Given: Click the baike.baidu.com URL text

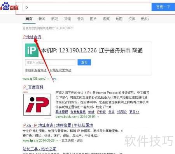Looking at the screenshot, I should (x=67, y=117).
